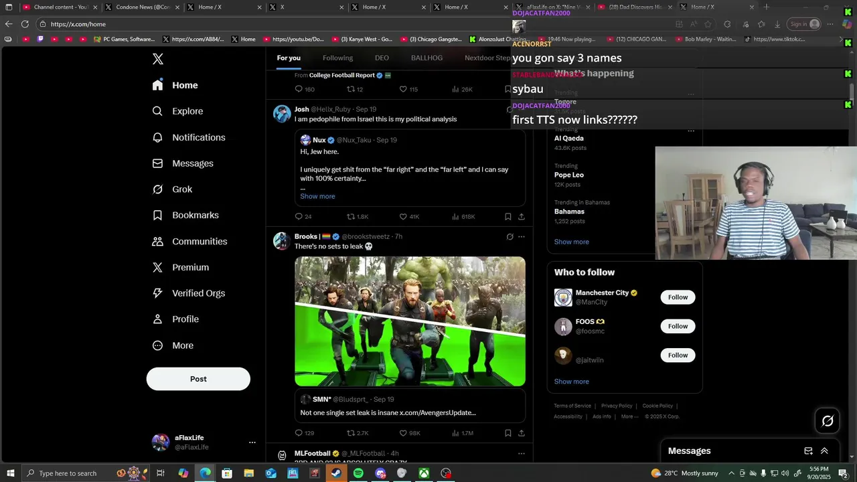Screen dimensions: 857x482
Task: Click the X logo in sidebar
Action: pyautogui.click(x=158, y=59)
